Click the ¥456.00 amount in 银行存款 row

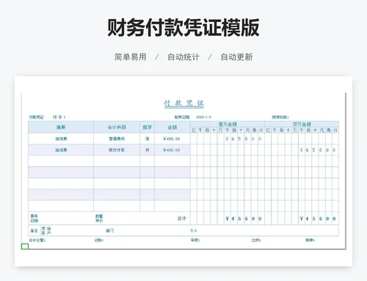click(172, 150)
